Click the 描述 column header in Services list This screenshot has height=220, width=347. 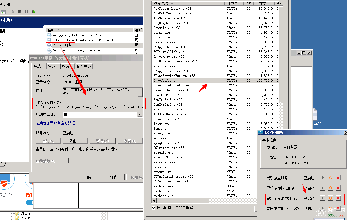(x=139, y=30)
